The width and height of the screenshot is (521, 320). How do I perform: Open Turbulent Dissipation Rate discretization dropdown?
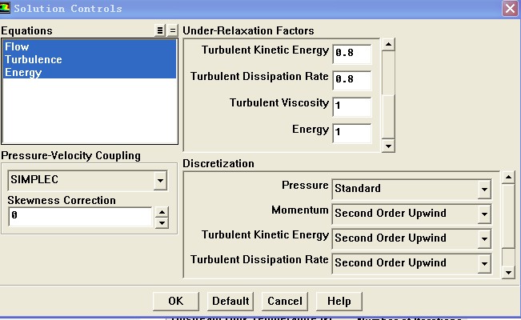483,263
